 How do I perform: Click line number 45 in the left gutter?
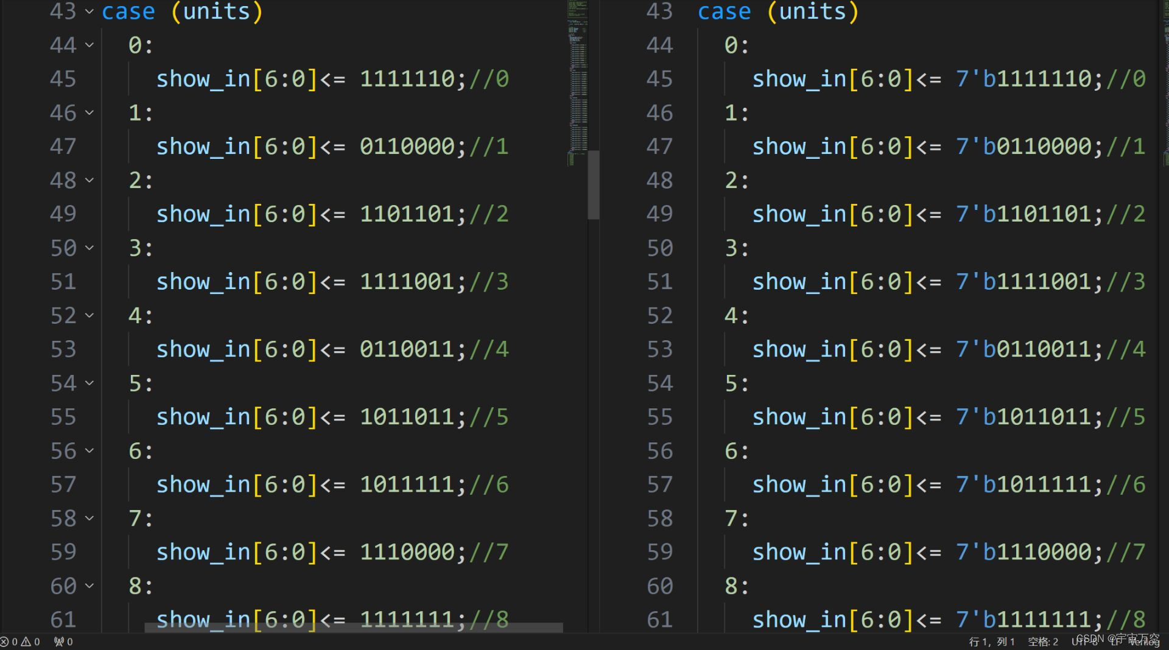click(x=63, y=79)
